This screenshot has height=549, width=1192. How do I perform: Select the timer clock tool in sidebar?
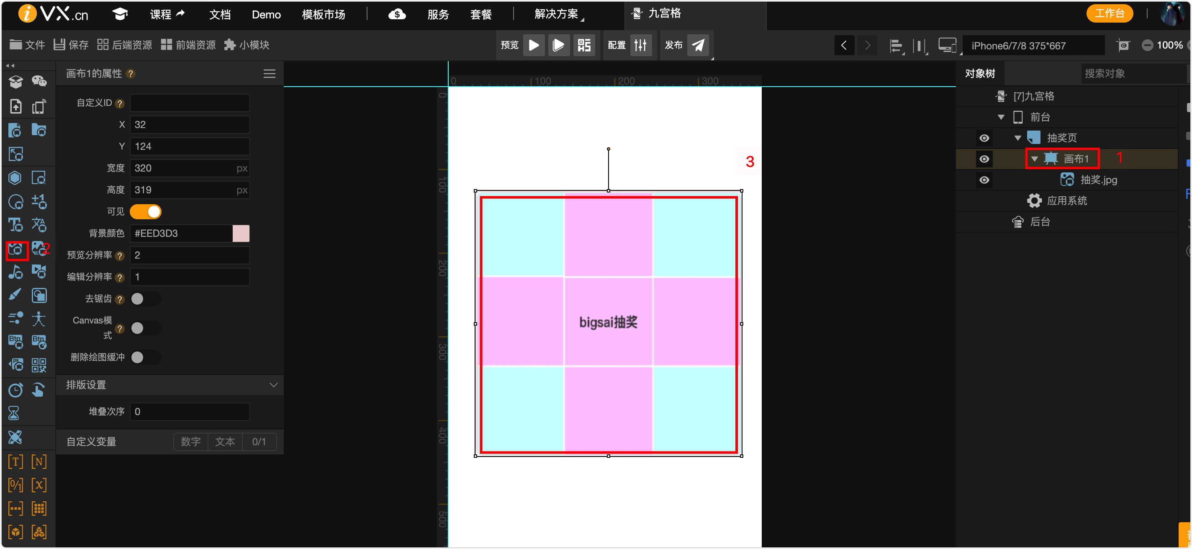[15, 390]
